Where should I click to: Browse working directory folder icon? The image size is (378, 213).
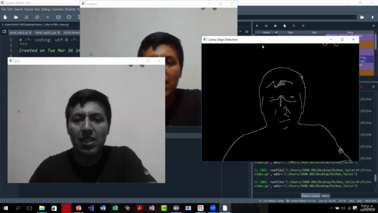(362, 17)
